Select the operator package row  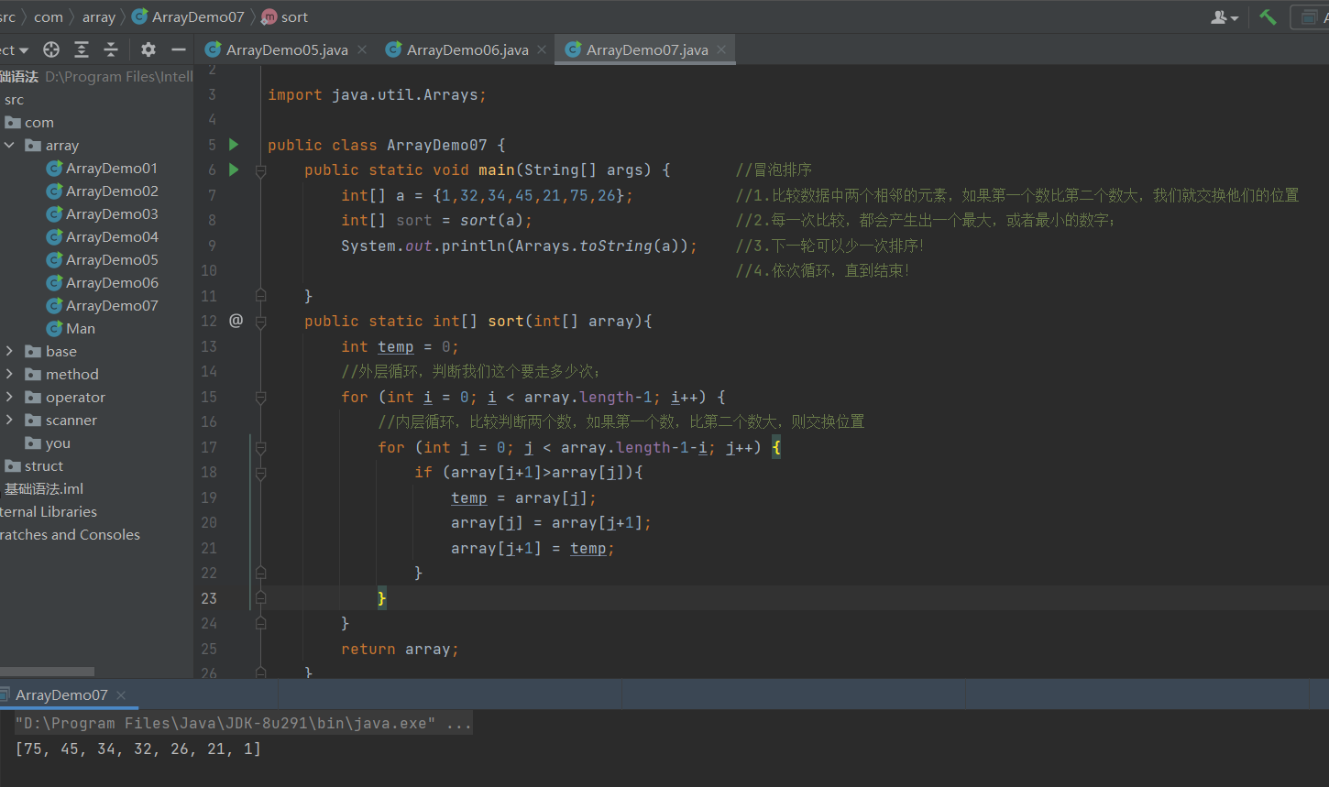click(96, 398)
